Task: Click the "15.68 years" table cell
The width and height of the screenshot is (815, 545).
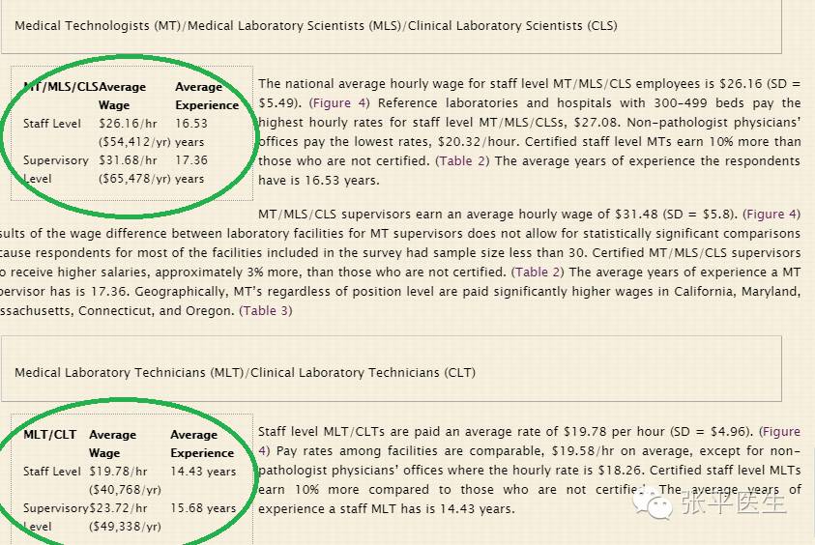Action: point(203,507)
